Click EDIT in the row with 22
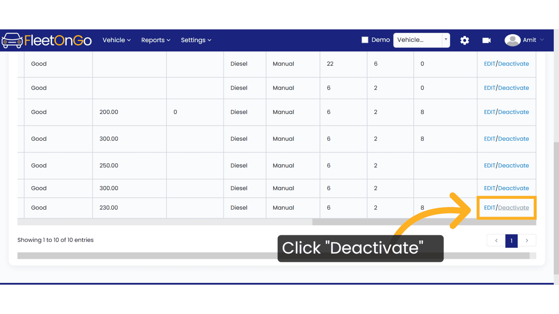 tap(489, 64)
